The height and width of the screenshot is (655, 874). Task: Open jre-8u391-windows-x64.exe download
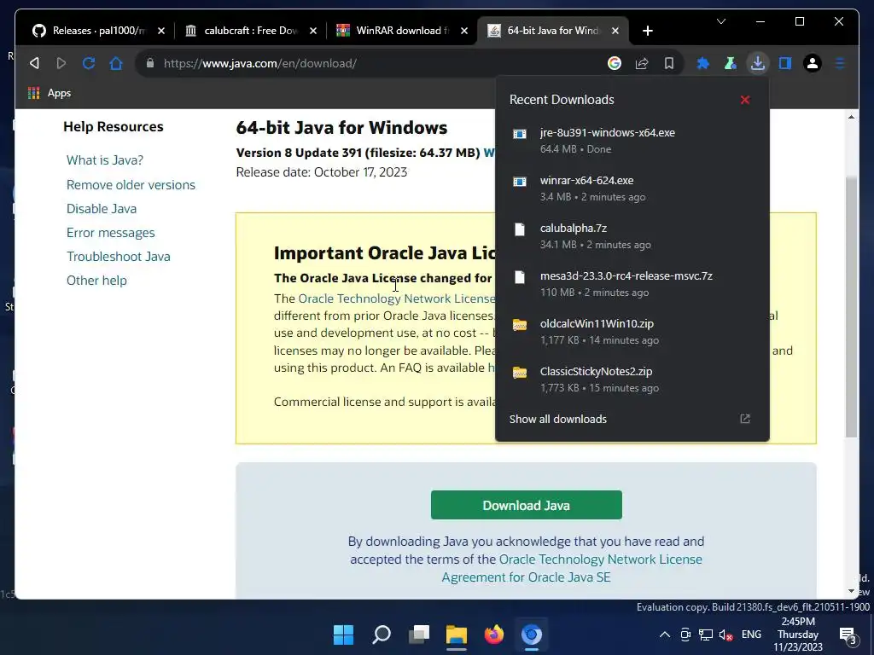[632, 141]
